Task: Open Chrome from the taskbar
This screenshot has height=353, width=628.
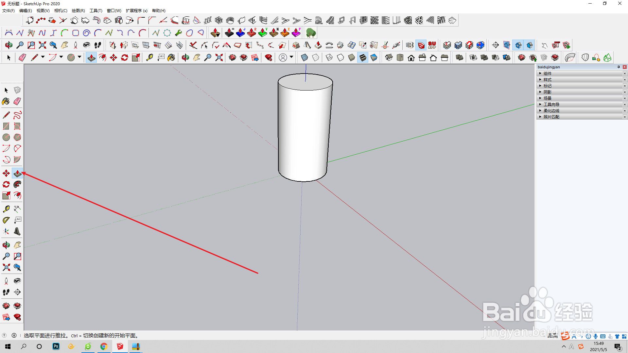Action: click(104, 346)
